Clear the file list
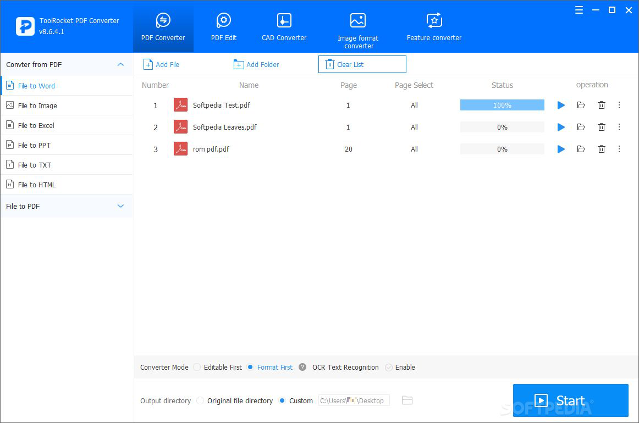The width and height of the screenshot is (639, 423). pyautogui.click(x=362, y=64)
